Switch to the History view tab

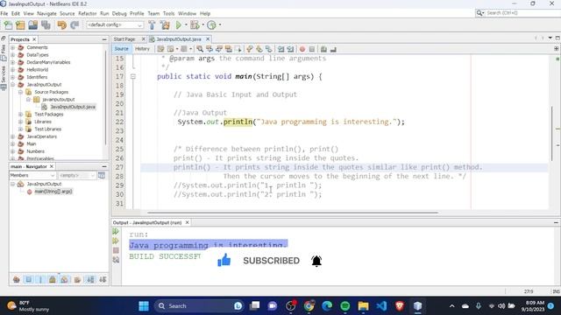(142, 49)
